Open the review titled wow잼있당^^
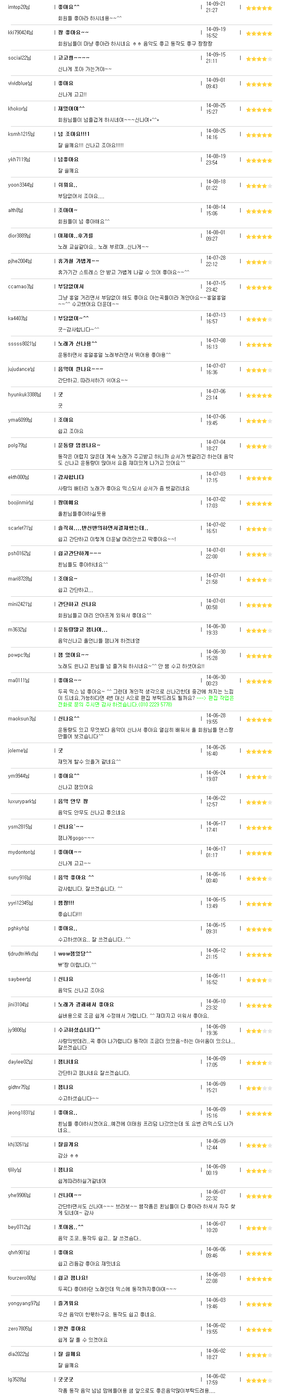Image resolution: width=282 pixels, height=1397 pixels. 75,953
